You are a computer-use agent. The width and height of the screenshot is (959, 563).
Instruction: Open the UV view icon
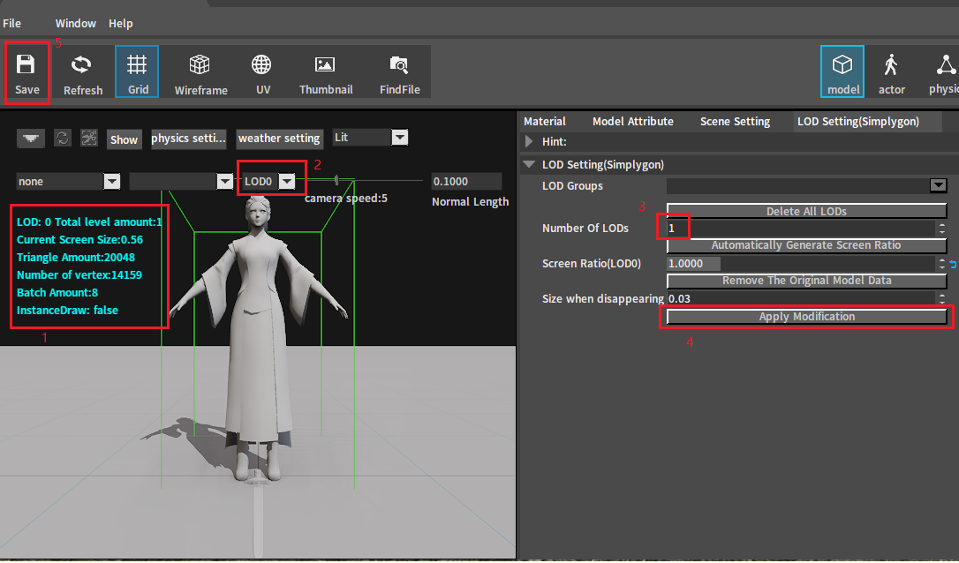[262, 72]
